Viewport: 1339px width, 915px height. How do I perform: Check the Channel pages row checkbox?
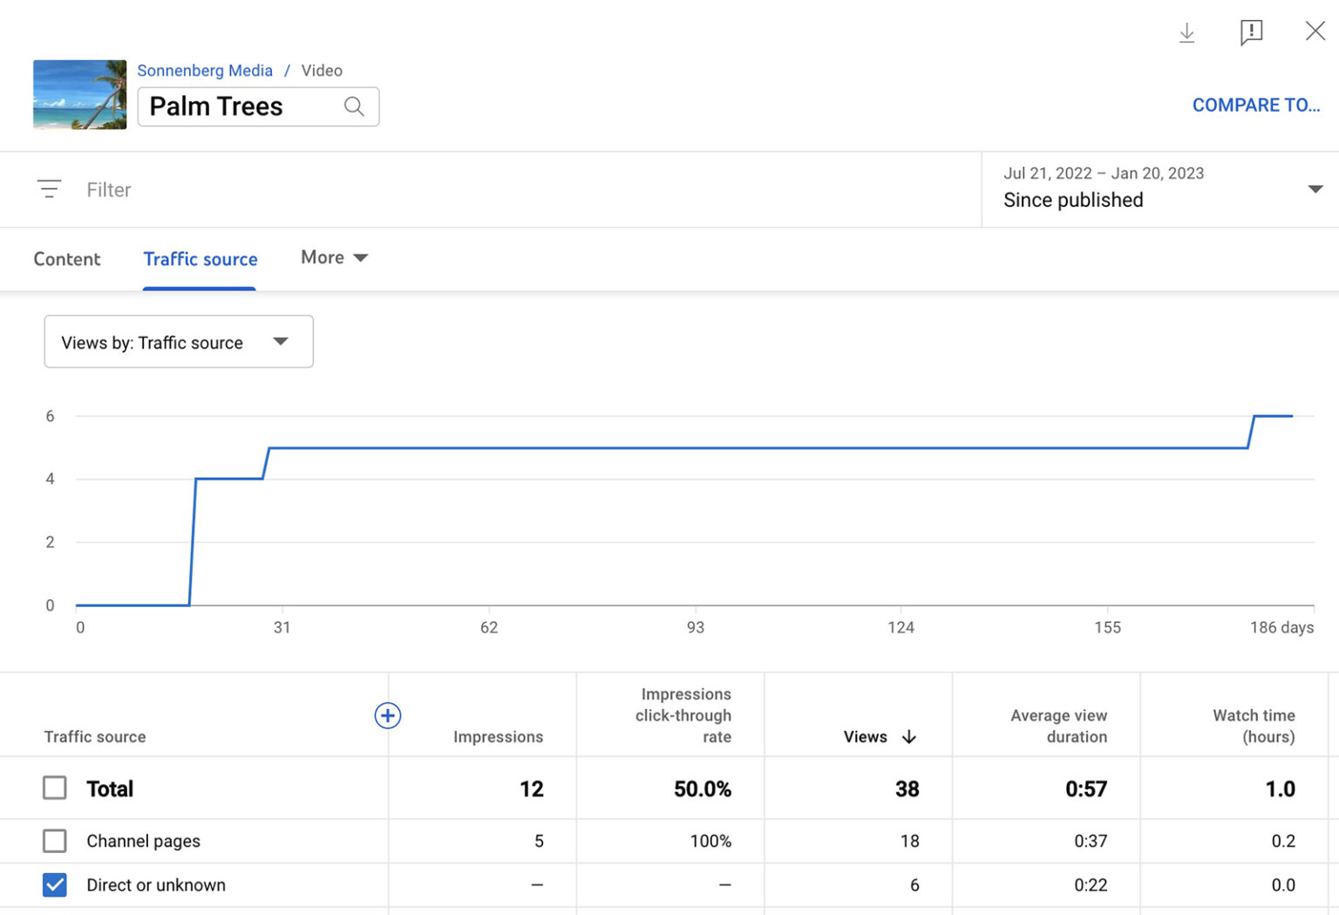coord(55,841)
